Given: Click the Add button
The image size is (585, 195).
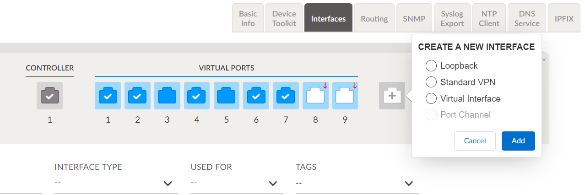Looking at the screenshot, I should click(x=518, y=141).
